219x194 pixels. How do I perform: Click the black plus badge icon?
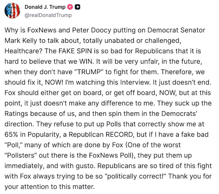point(77,7)
